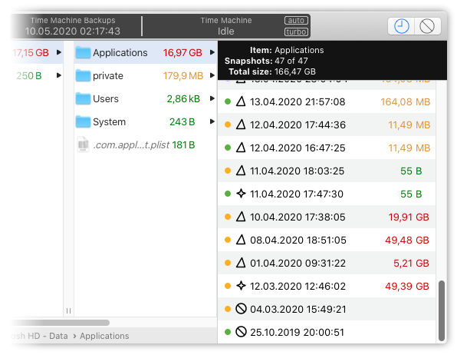This screenshot has width=457, height=355.
Task: Click no-entry icon of snapshot 25.10.2019 20:00:51
Action: pyautogui.click(x=241, y=332)
